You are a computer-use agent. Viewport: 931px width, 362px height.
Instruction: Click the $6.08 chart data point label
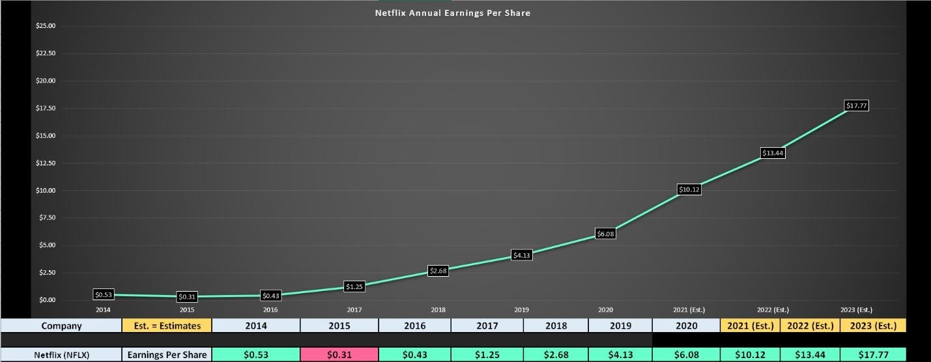click(x=605, y=234)
